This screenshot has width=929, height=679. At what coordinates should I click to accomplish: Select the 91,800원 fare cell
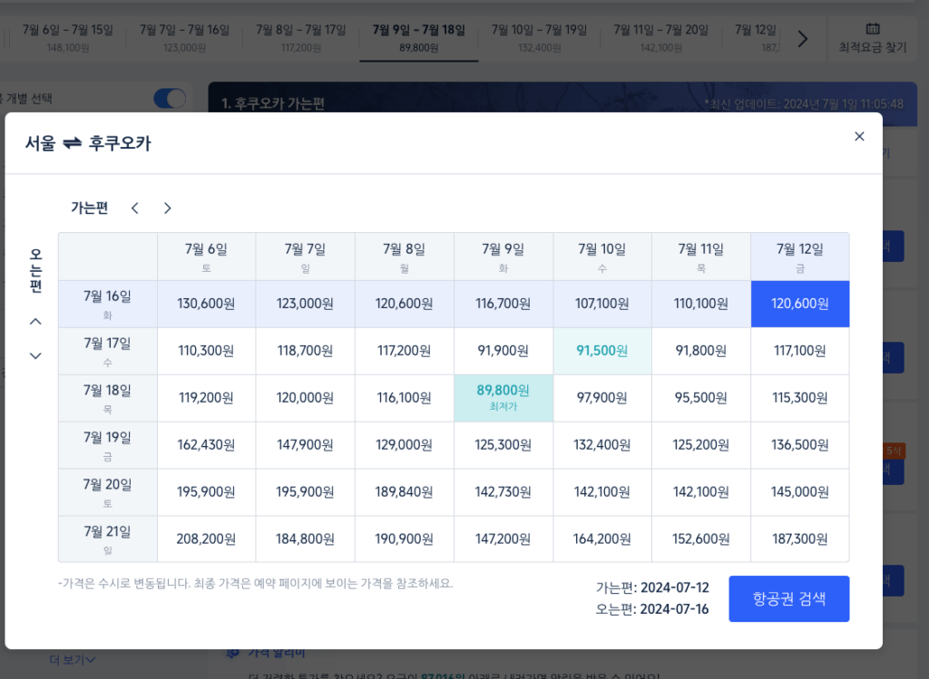point(701,351)
